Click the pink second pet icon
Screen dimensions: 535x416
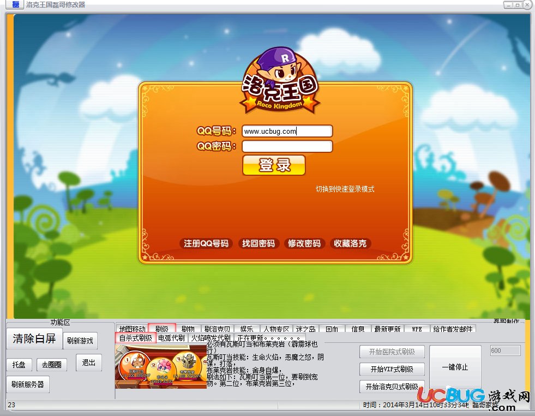coord(161,369)
